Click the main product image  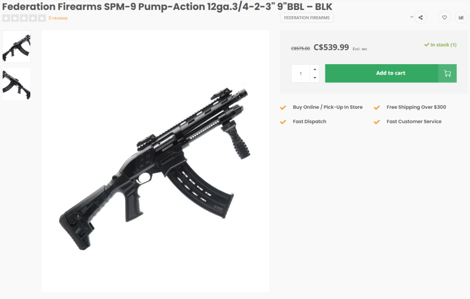(155, 160)
